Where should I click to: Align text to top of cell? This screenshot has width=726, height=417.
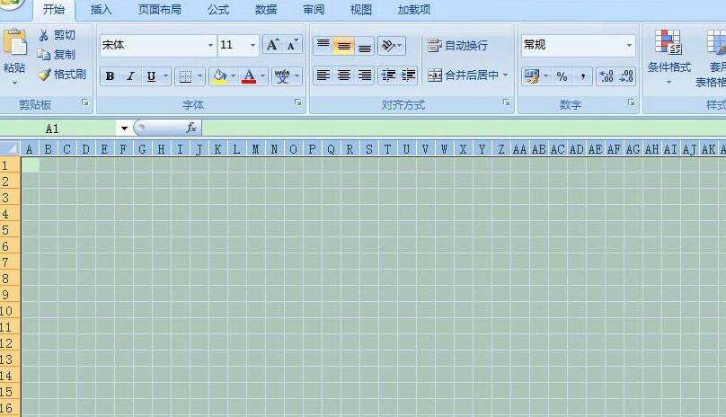pos(323,46)
